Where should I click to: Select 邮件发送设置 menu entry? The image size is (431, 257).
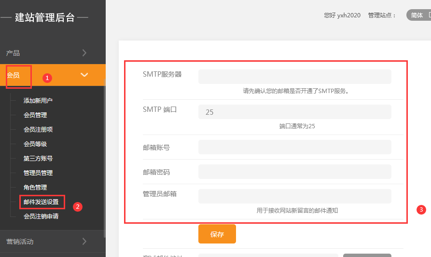click(41, 202)
